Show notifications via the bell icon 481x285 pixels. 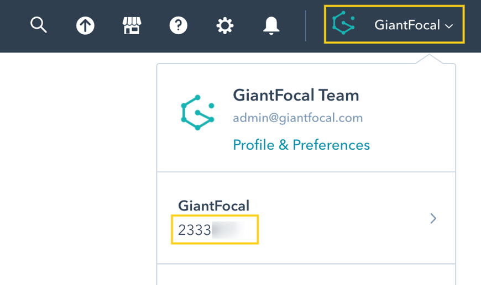(x=271, y=25)
